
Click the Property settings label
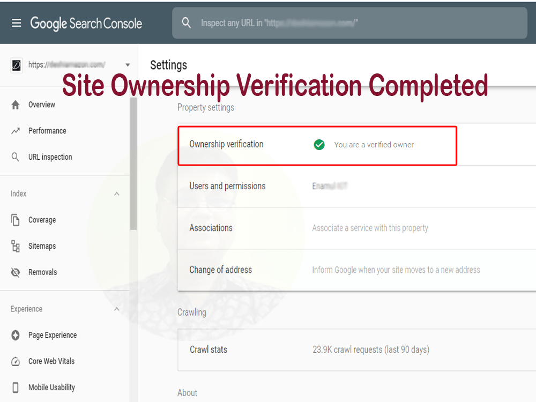pyautogui.click(x=206, y=108)
